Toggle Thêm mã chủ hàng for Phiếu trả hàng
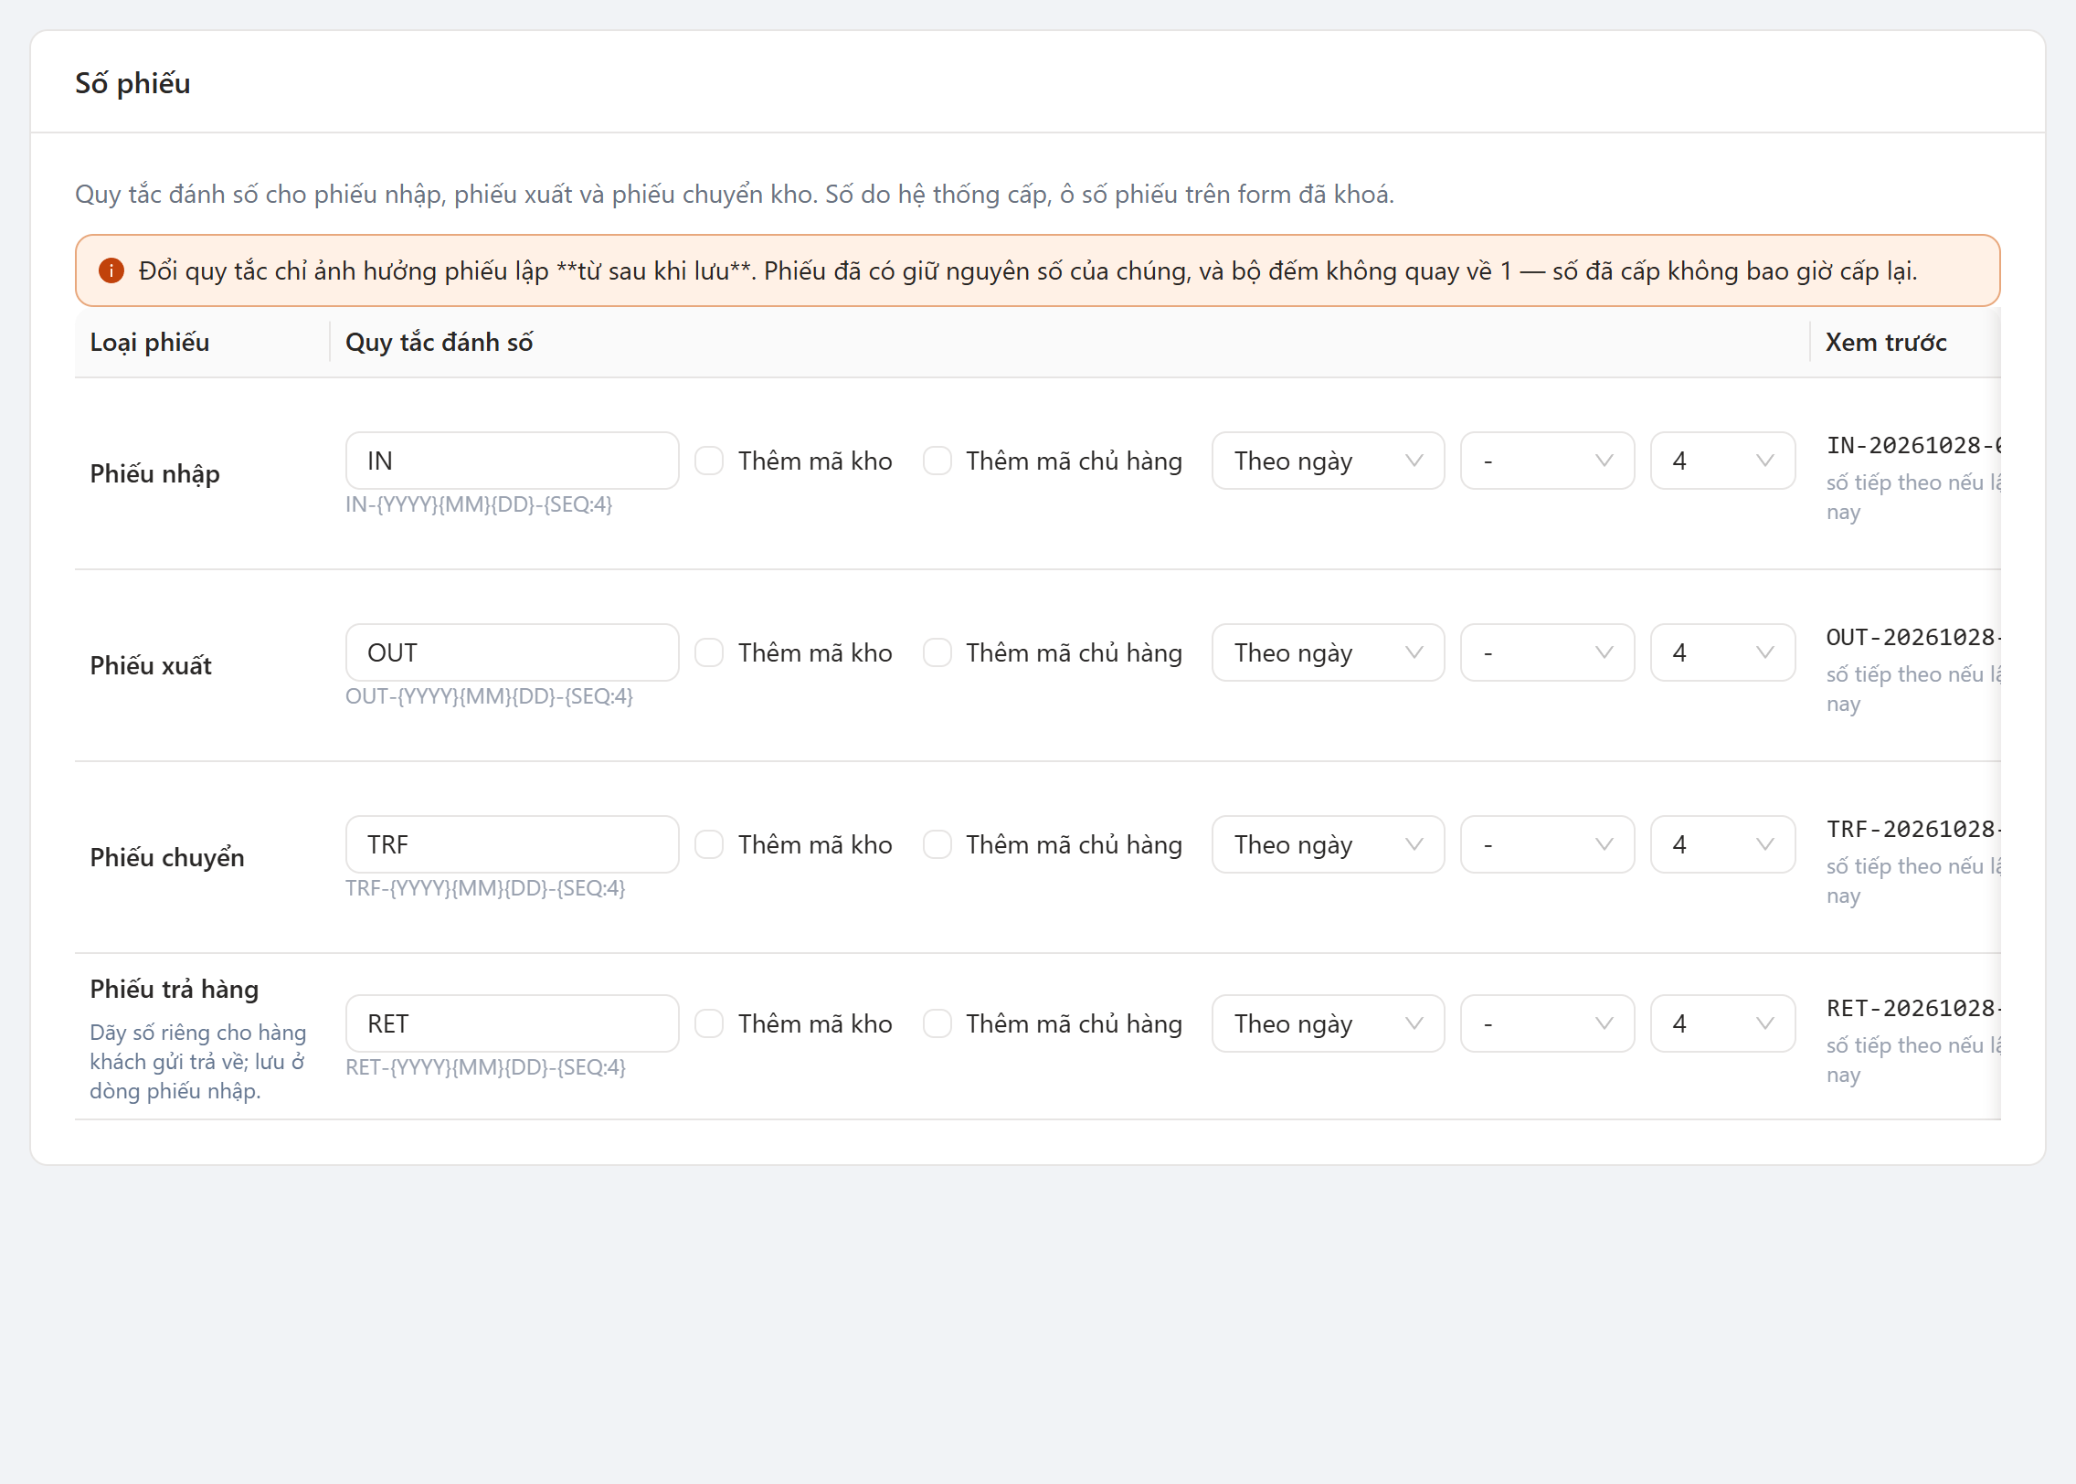This screenshot has height=1484, width=2076. pos(937,1023)
